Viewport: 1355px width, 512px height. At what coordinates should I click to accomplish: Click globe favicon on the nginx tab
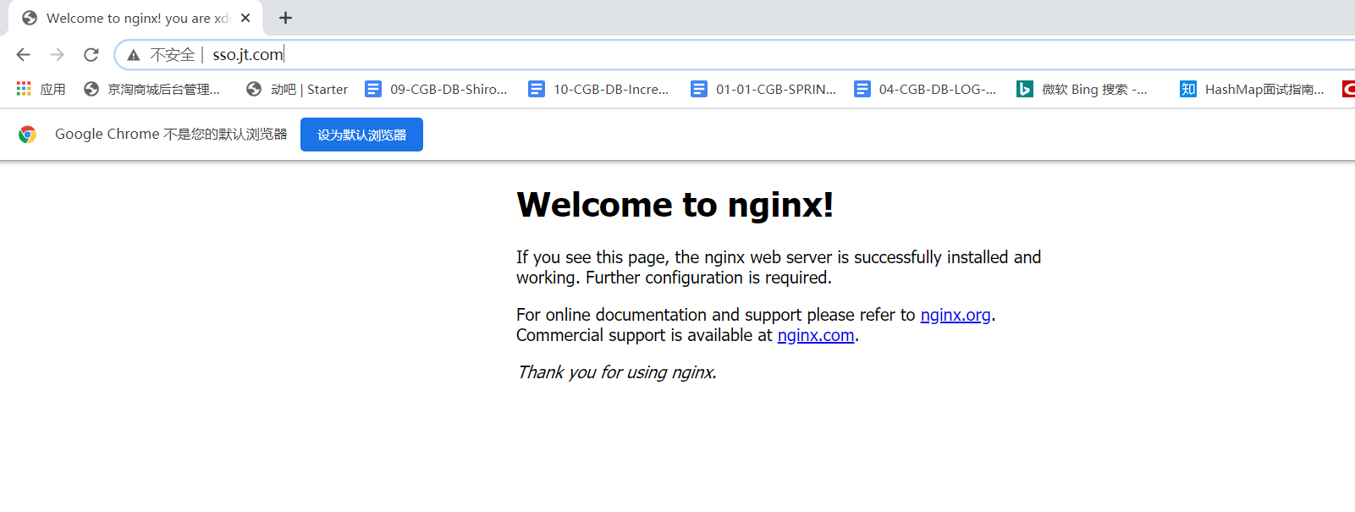tap(30, 18)
